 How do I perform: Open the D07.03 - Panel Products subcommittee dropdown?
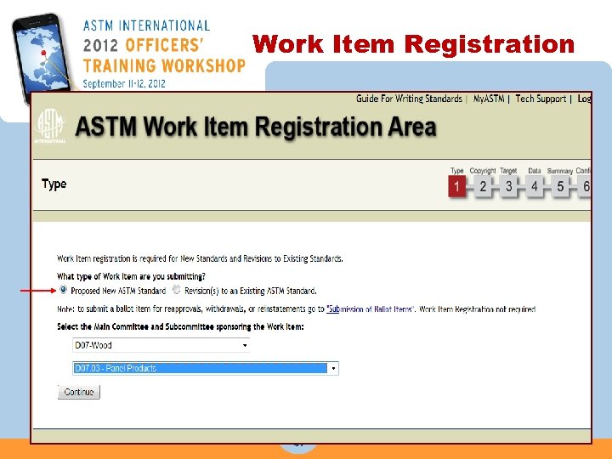(206, 368)
